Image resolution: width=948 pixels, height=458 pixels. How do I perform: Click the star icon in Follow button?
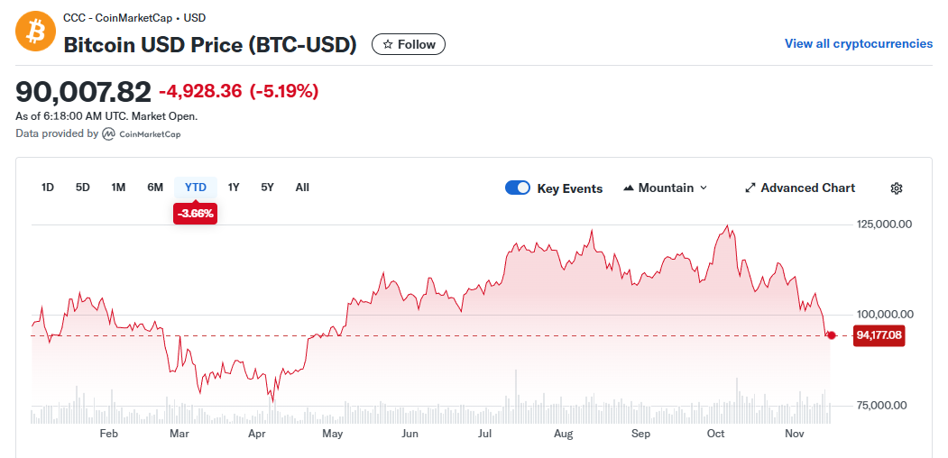[387, 44]
